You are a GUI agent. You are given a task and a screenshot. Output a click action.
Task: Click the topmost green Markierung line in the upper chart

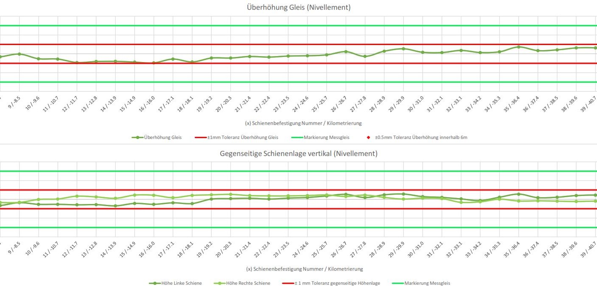298,25
